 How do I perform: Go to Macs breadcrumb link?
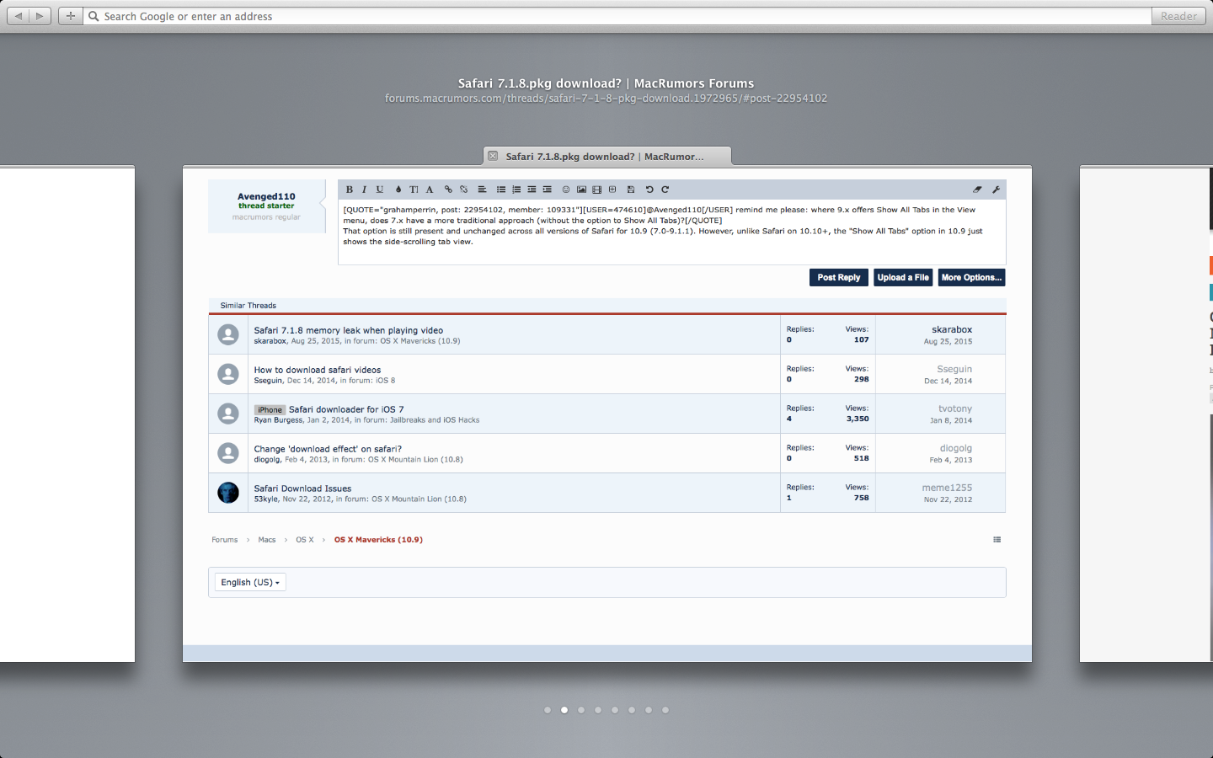click(267, 540)
